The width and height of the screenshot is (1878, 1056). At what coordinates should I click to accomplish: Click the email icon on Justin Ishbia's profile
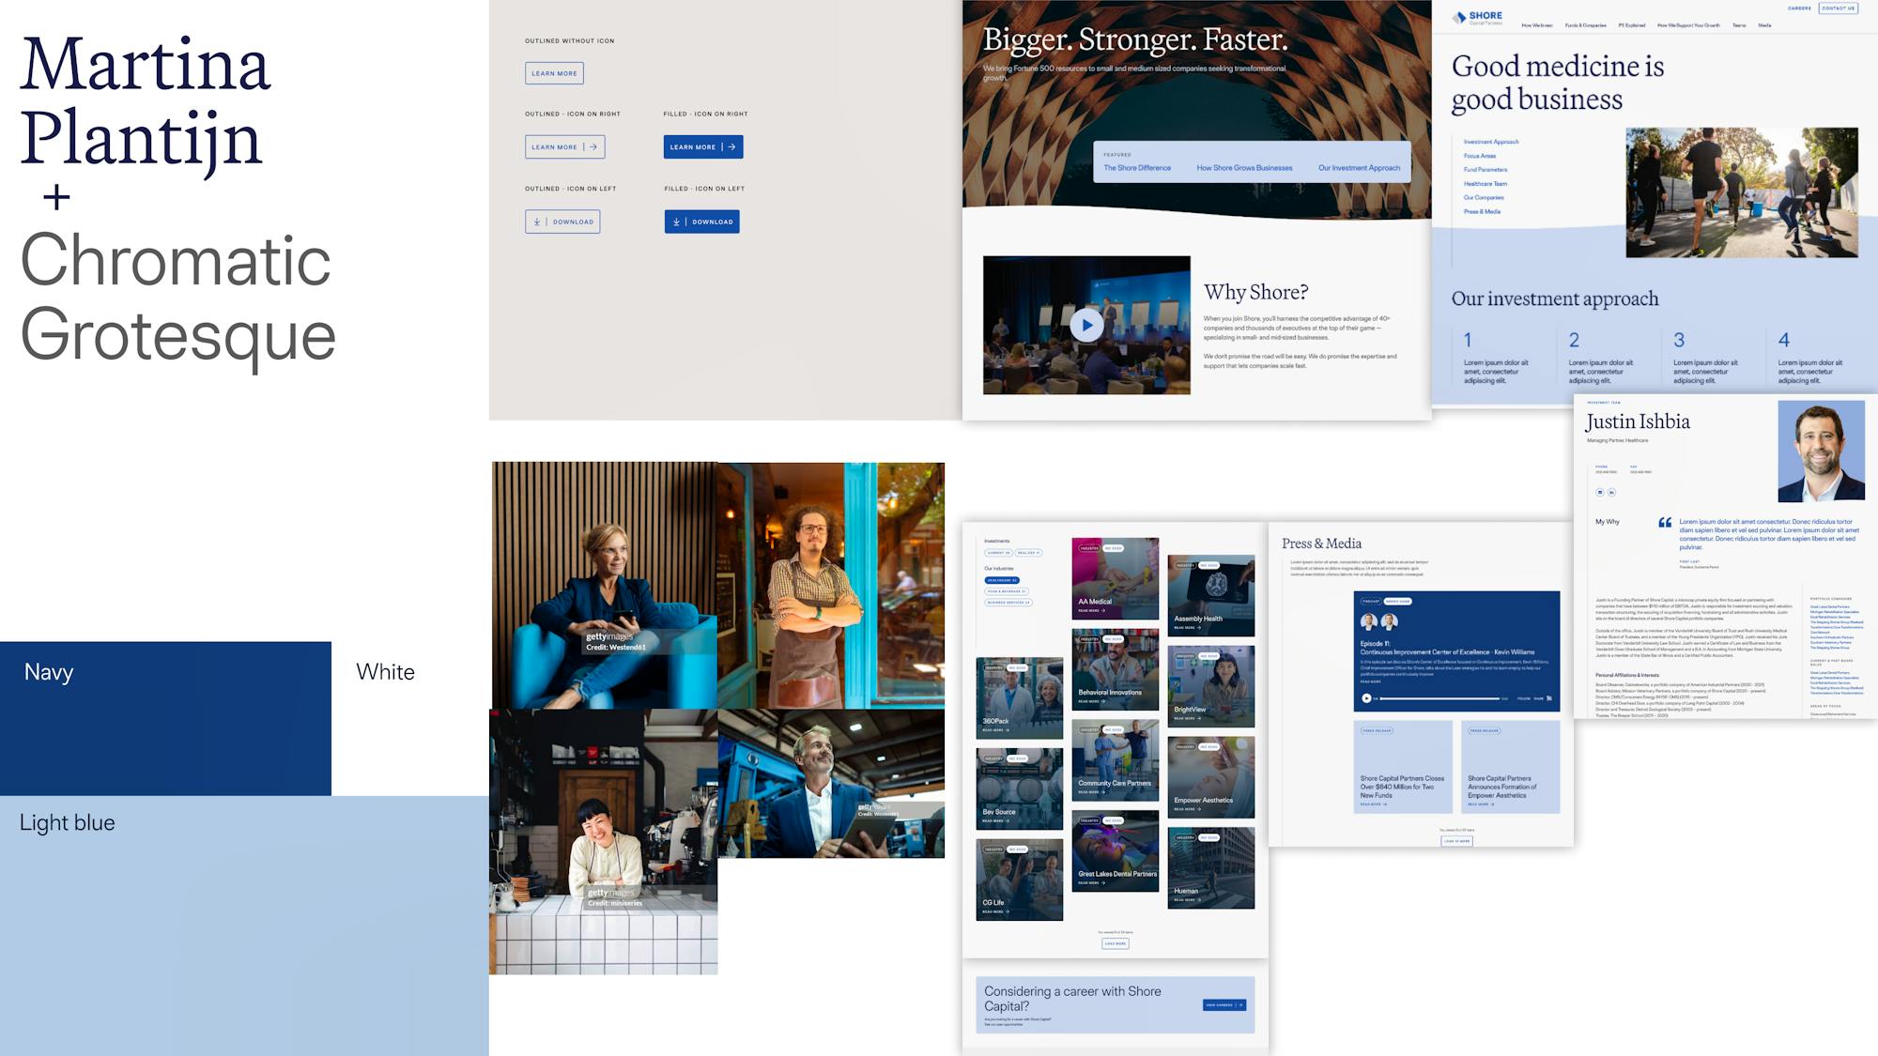(x=1600, y=492)
